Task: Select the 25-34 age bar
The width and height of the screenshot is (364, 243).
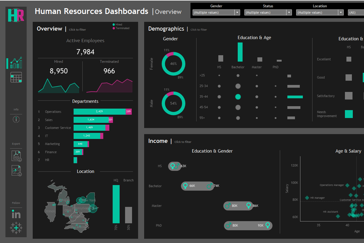Action: (293, 86)
